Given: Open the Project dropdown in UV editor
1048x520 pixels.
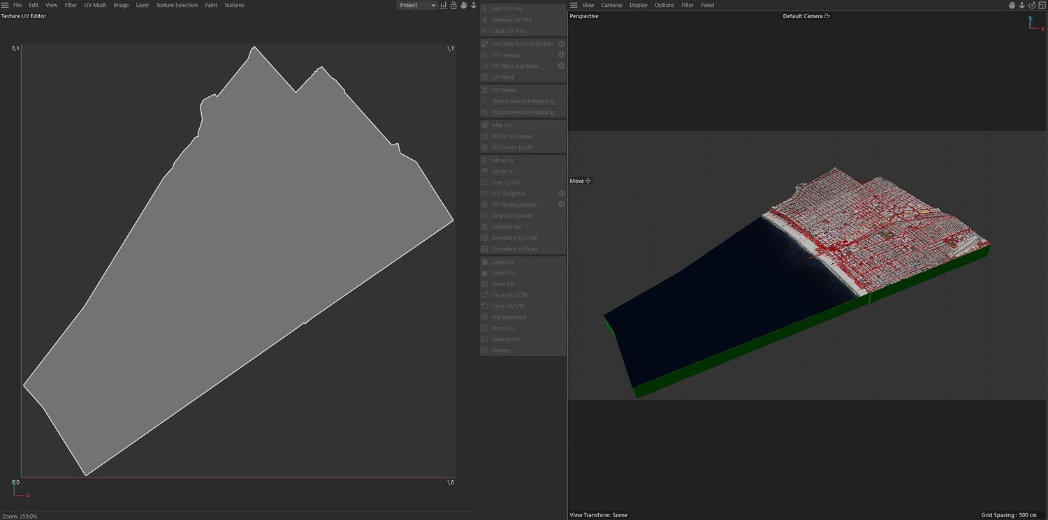Looking at the screenshot, I should point(417,5).
